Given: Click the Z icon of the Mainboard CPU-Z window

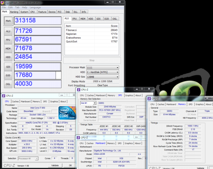Looking at the screenshot, I should 79,137.
